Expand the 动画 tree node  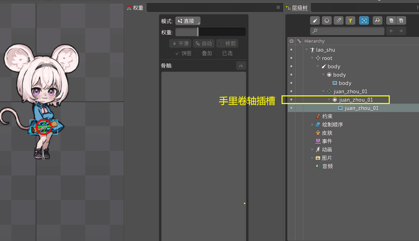[312, 150]
